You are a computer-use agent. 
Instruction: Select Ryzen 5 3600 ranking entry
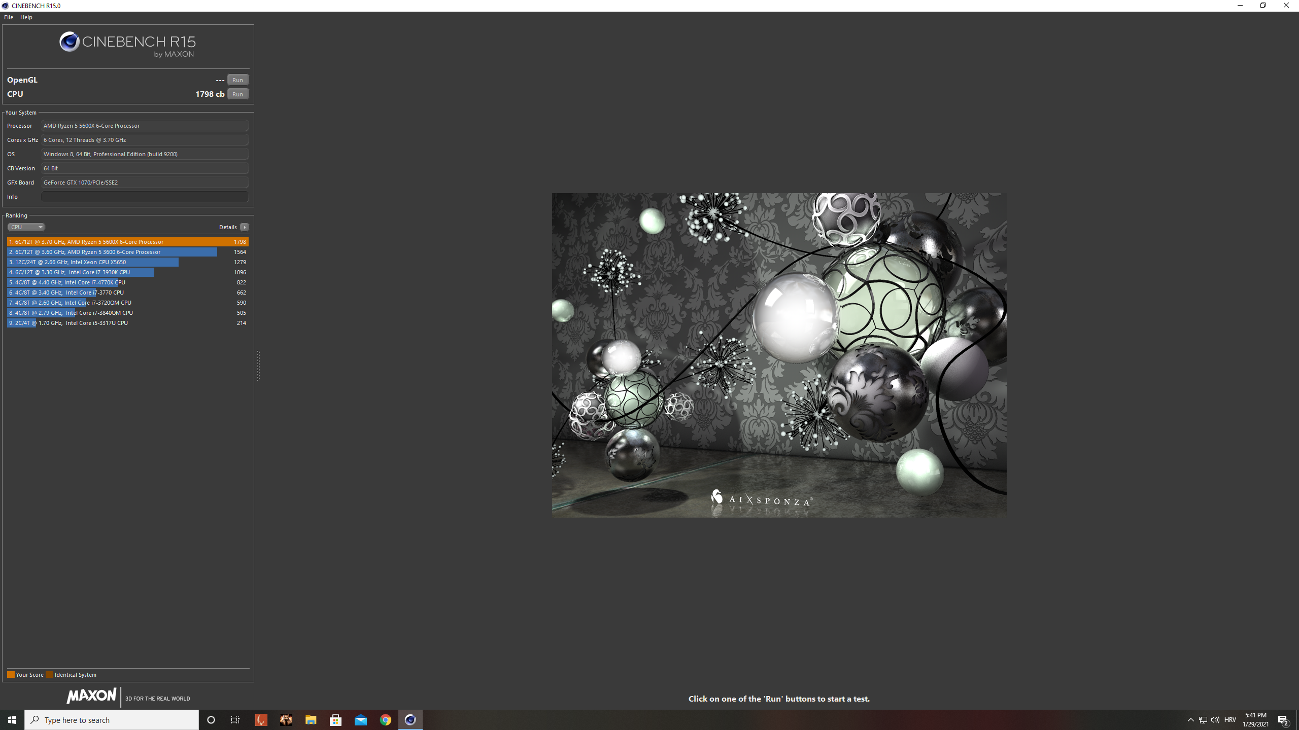(x=112, y=252)
